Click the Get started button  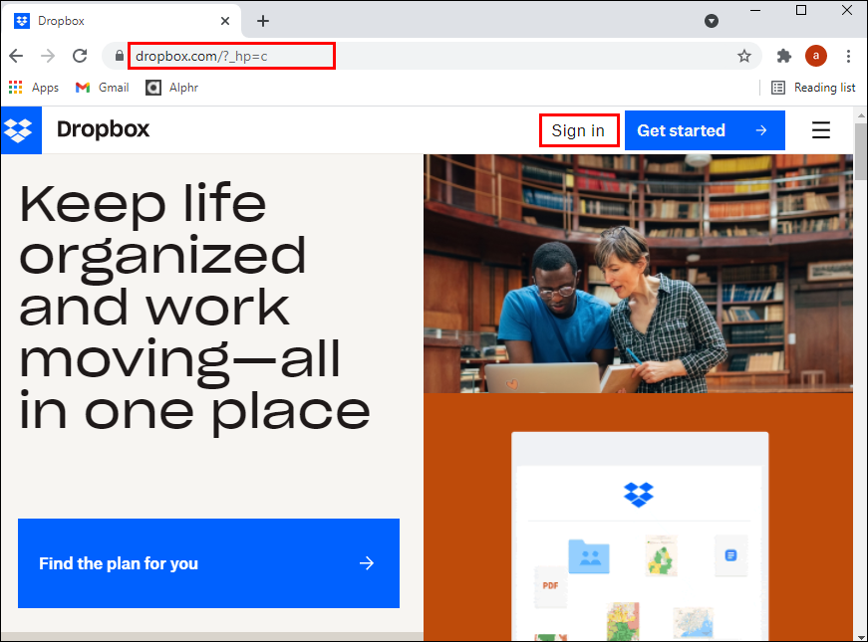(x=705, y=130)
